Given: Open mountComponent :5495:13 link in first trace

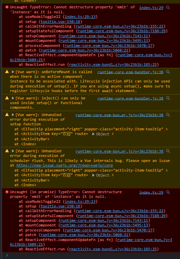Looking at the screenshot, I should [x=104, y=41].
